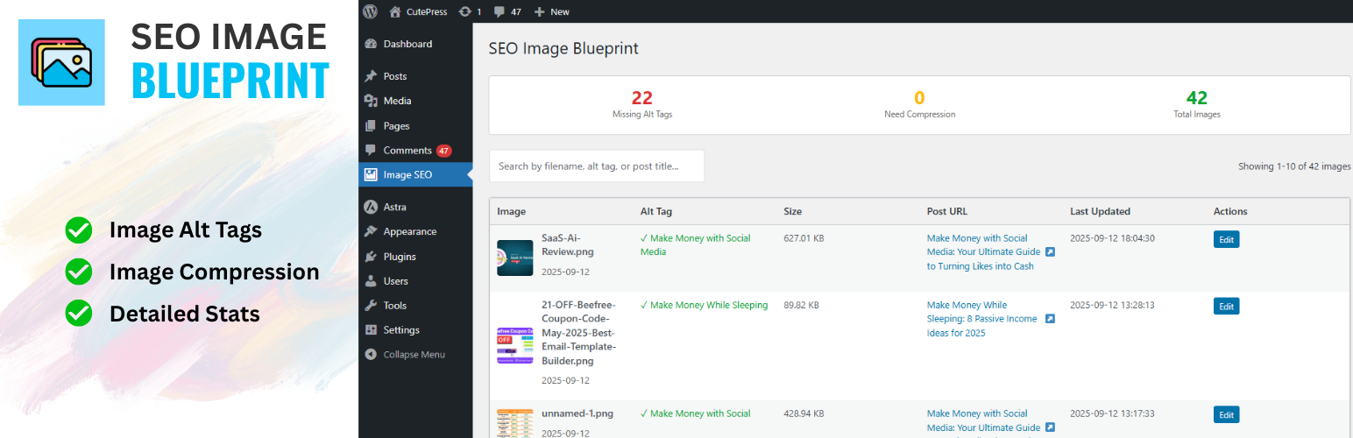Open the CutePress site home icon
Screen dimensions: 1353x438
(395, 11)
